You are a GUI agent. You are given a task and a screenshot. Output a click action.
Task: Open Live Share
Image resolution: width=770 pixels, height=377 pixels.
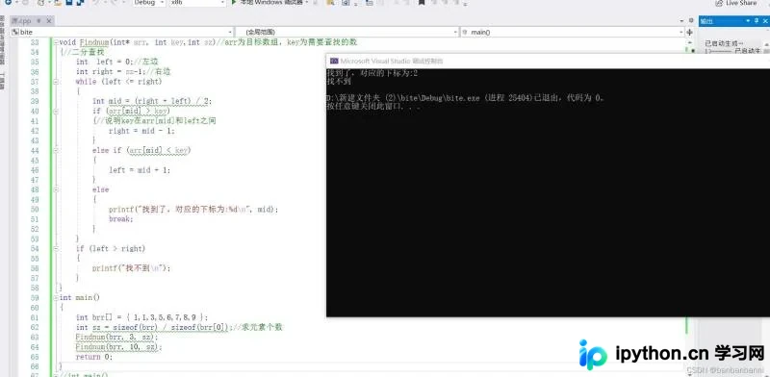point(736,3)
